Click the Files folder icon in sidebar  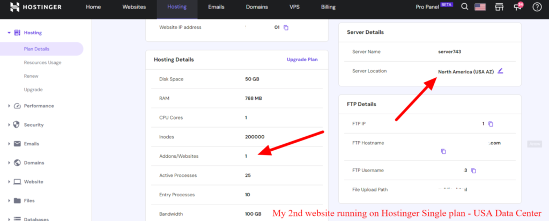tap(17, 201)
